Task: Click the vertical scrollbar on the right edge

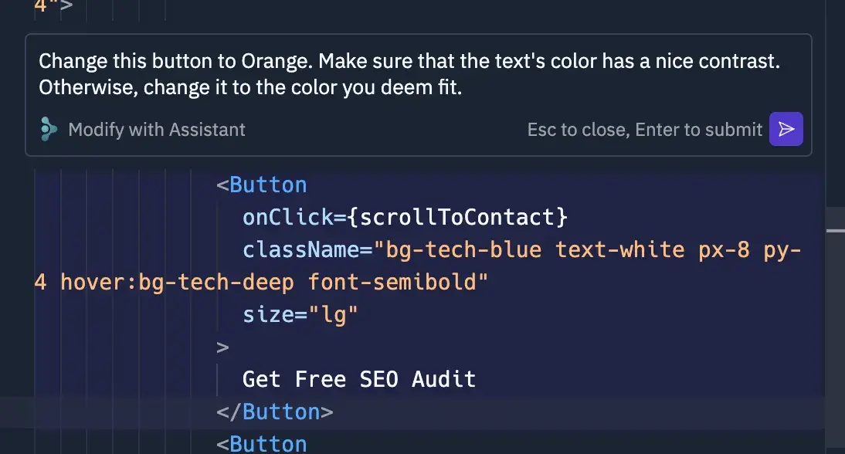Action: 835,230
